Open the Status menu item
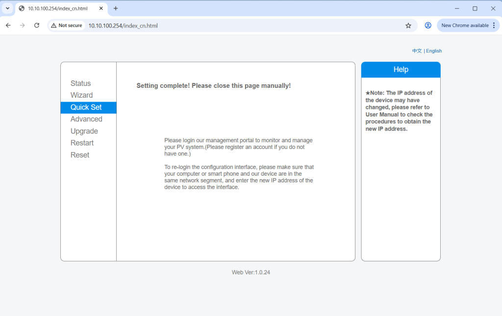Viewport: 502px width, 316px height. pos(80,83)
